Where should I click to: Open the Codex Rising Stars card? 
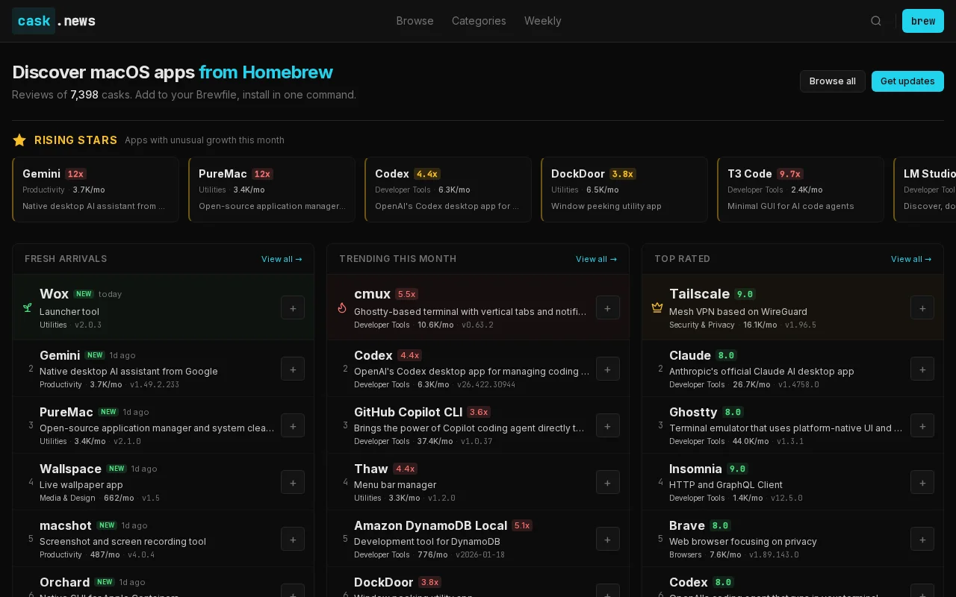click(x=448, y=190)
